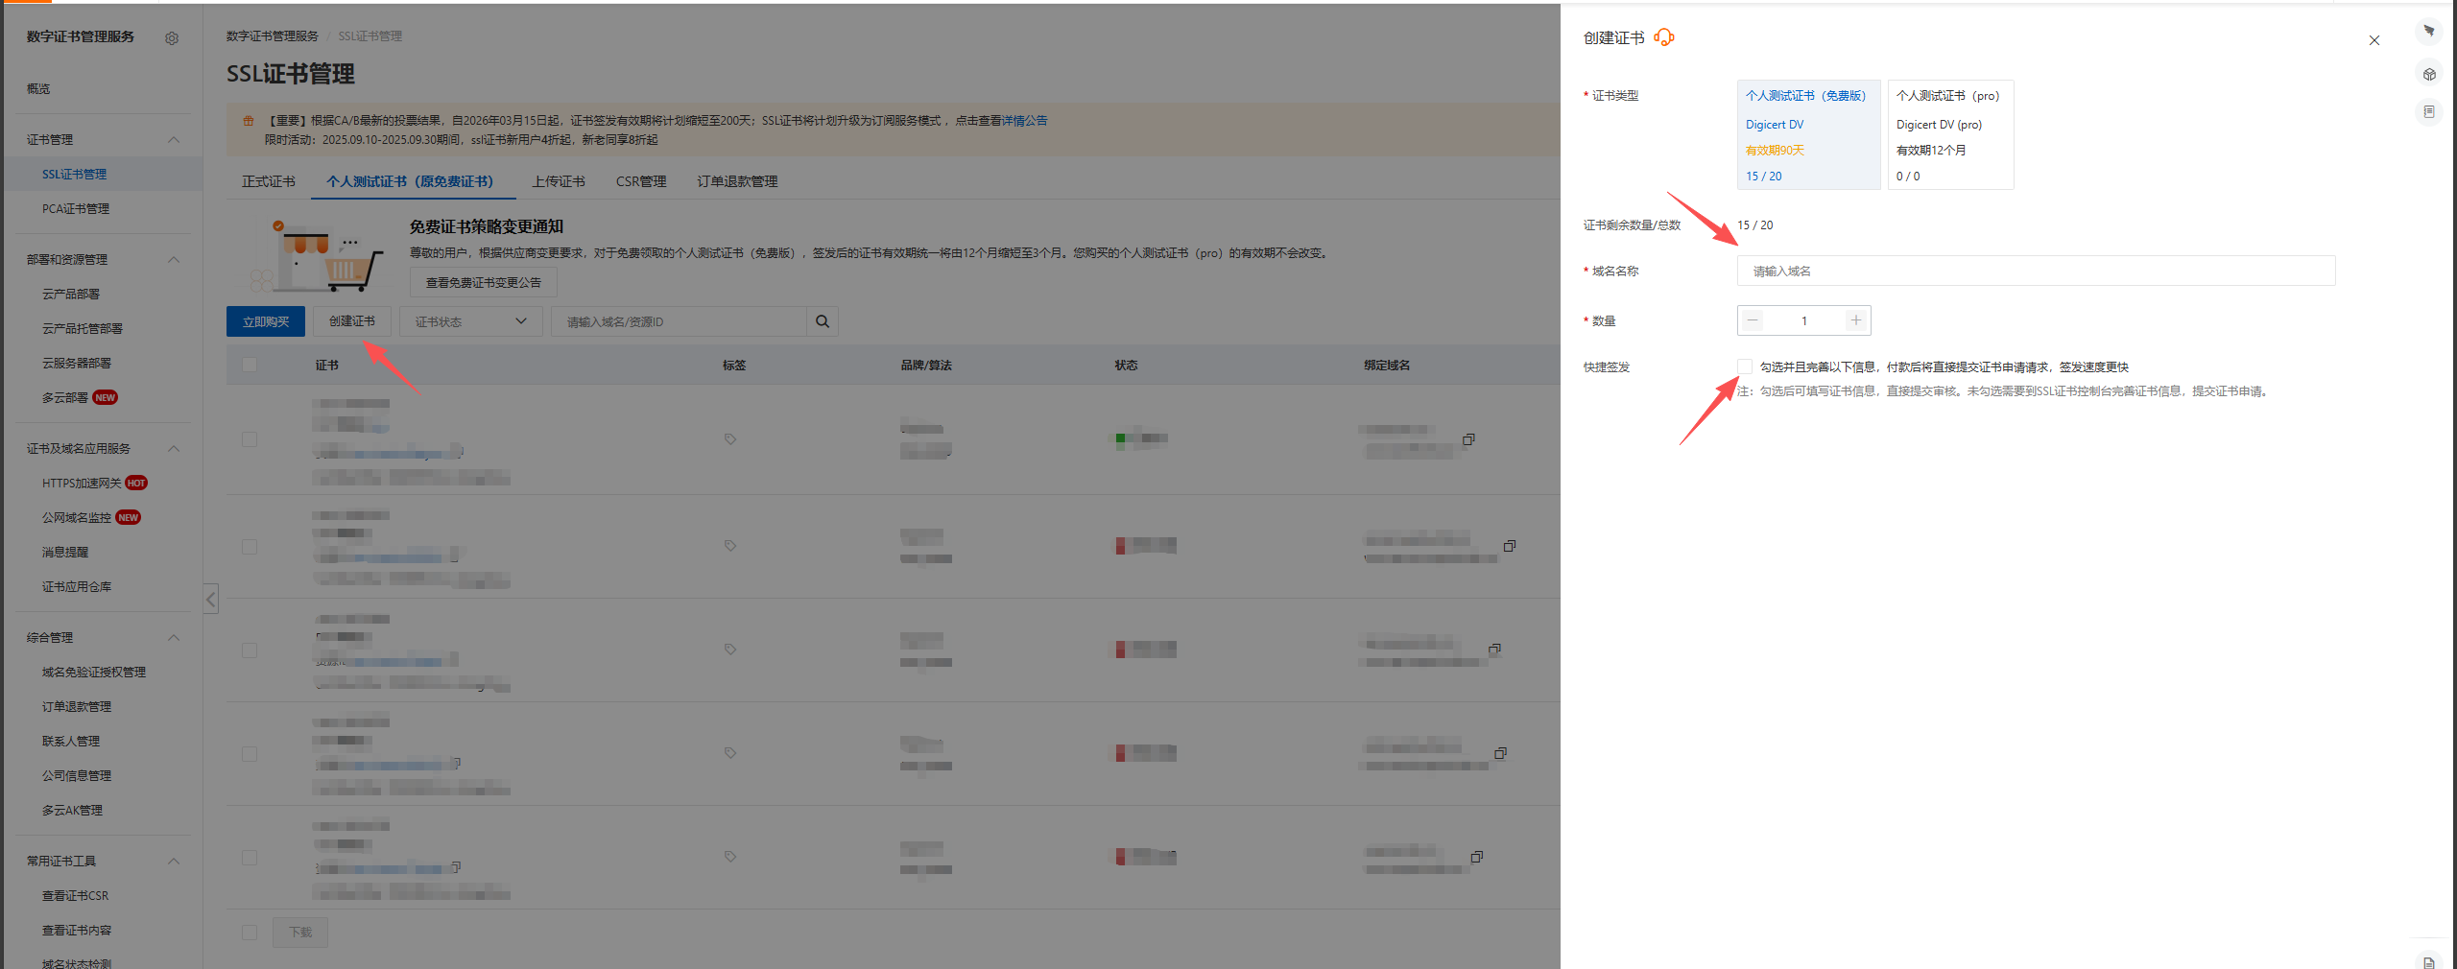Open the CSR管理 tab
2457x969 pixels.
(640, 181)
